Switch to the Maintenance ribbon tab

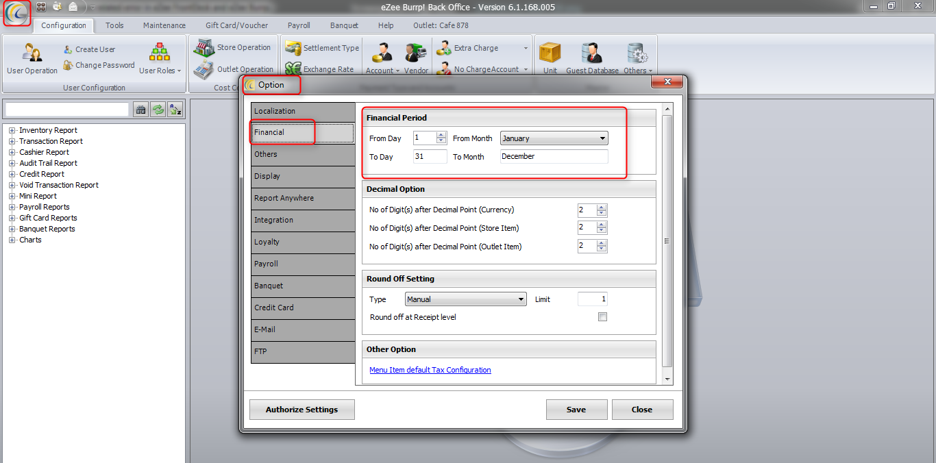point(164,25)
